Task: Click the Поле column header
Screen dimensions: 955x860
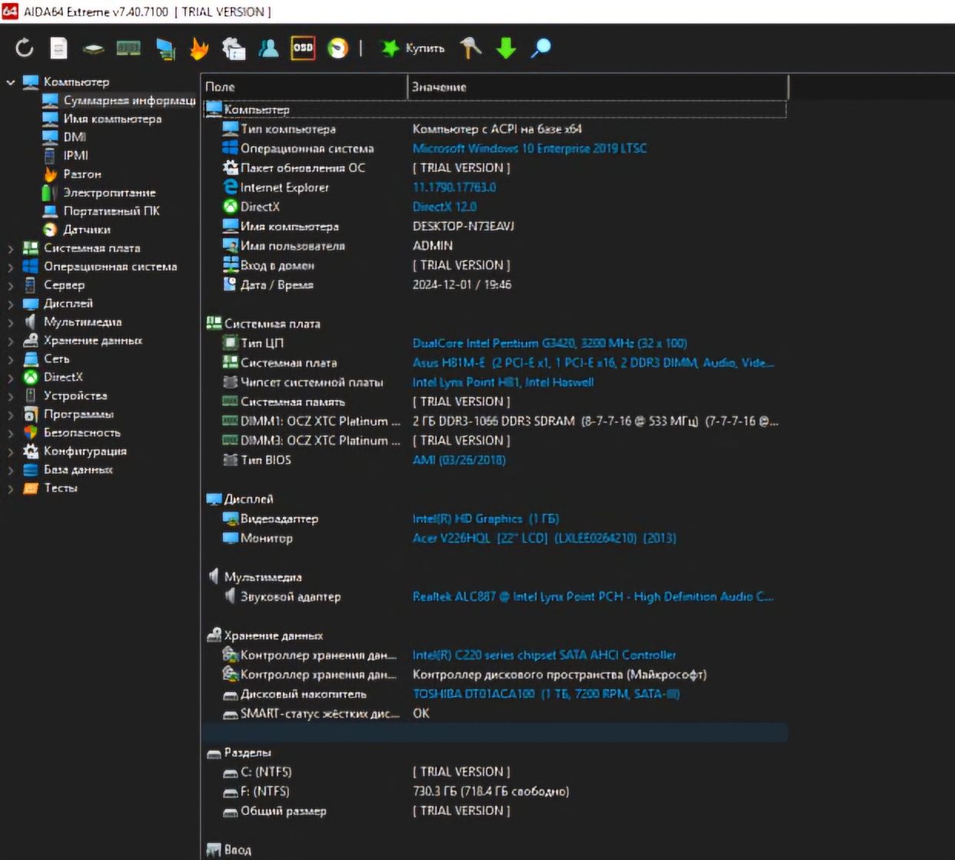Action: coord(304,87)
